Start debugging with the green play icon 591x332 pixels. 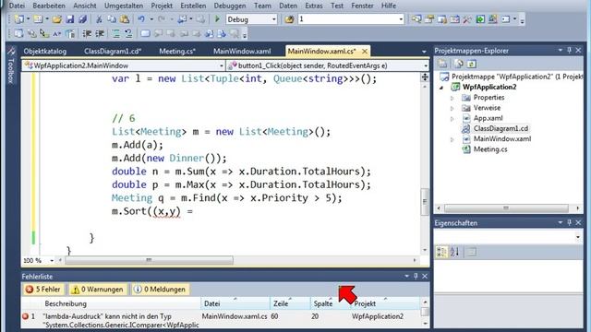(x=217, y=18)
